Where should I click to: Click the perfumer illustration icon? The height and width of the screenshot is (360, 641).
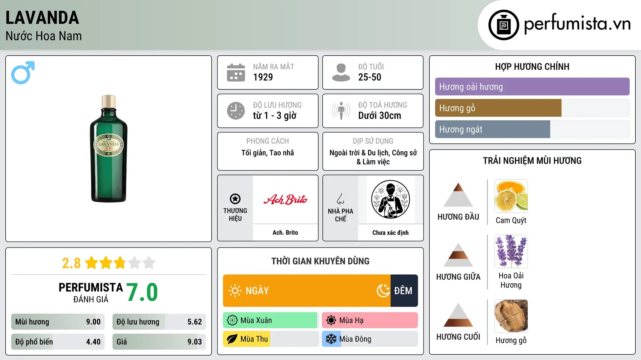[390, 199]
